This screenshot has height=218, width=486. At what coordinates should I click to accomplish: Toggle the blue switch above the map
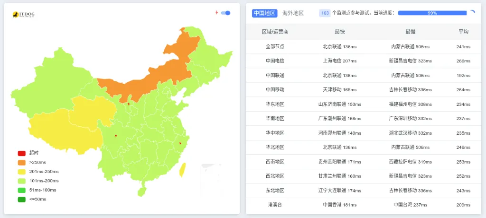[x=226, y=13]
